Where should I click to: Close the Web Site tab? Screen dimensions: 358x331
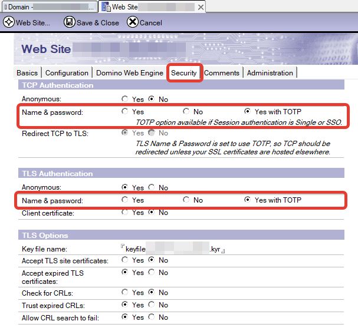coord(201,7)
